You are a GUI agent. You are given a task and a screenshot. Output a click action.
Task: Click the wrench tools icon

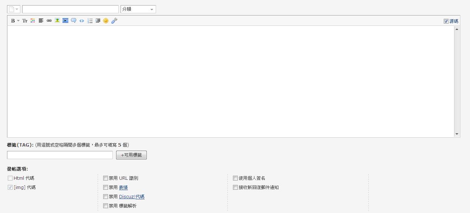[x=114, y=21]
